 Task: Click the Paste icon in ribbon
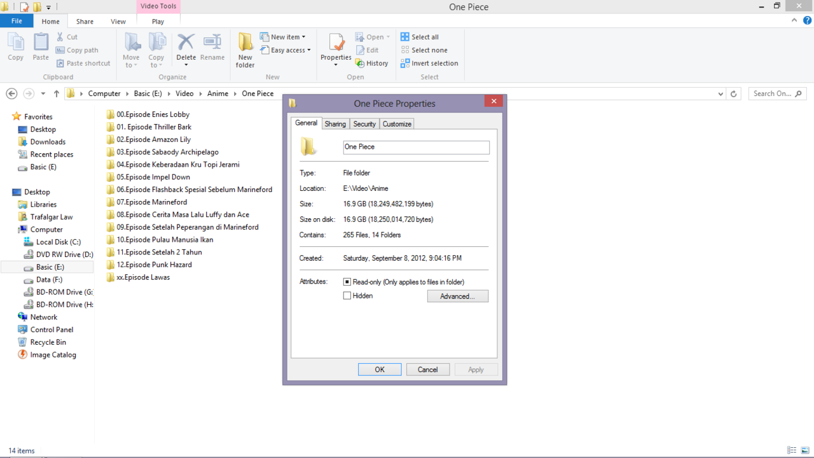click(x=41, y=43)
